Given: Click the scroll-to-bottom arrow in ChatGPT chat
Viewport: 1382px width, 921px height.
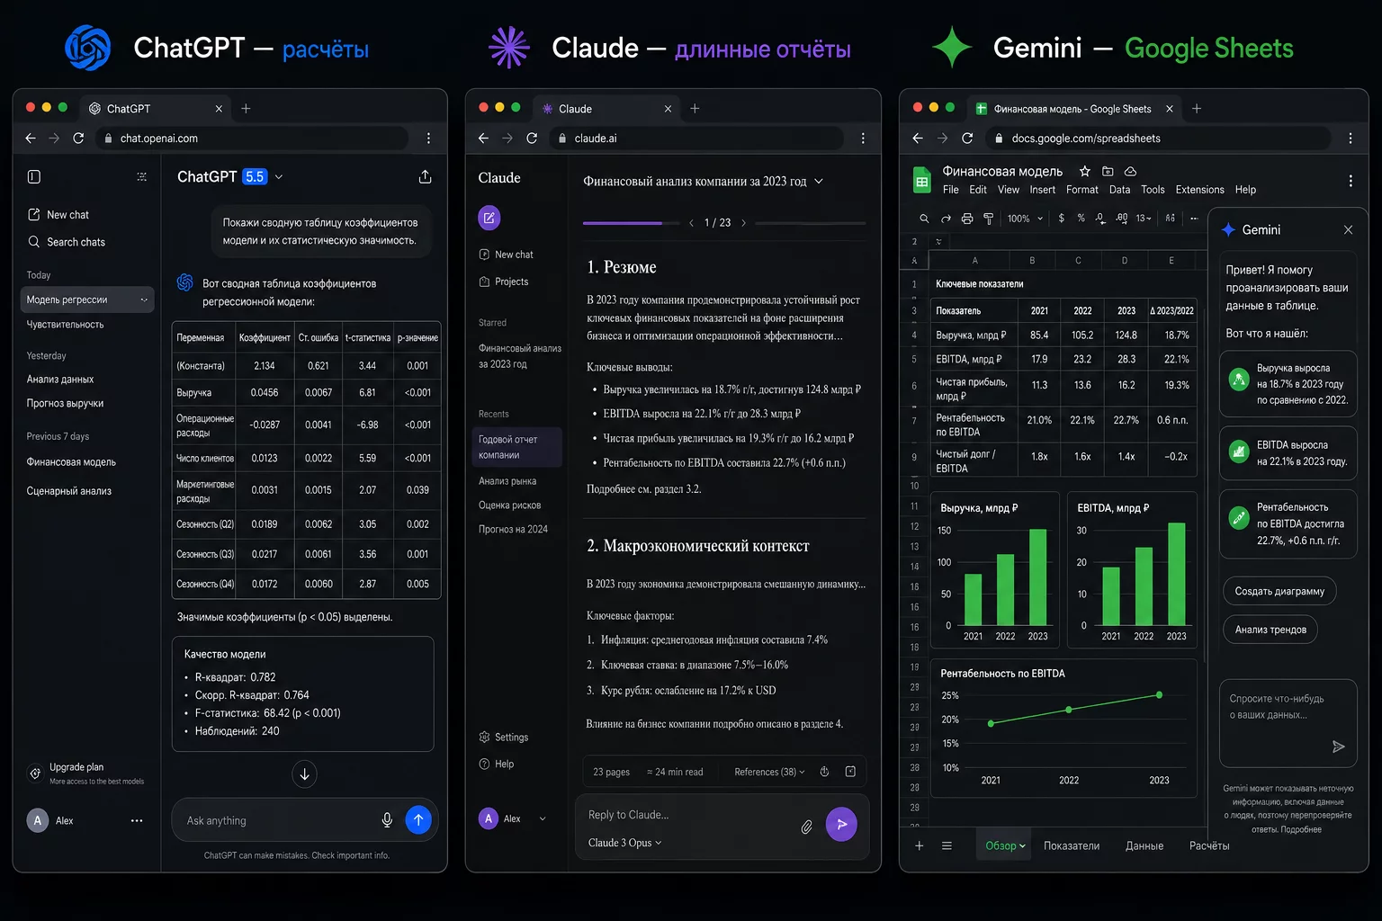Looking at the screenshot, I should coord(304,774).
